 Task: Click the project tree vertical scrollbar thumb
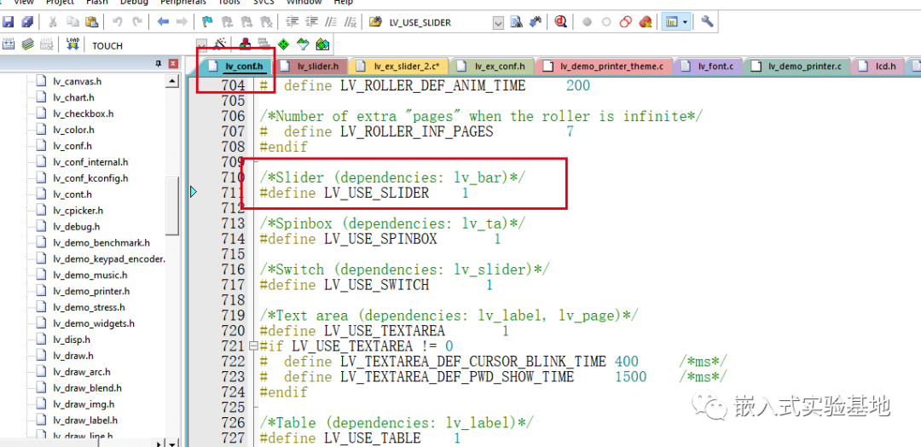172,205
